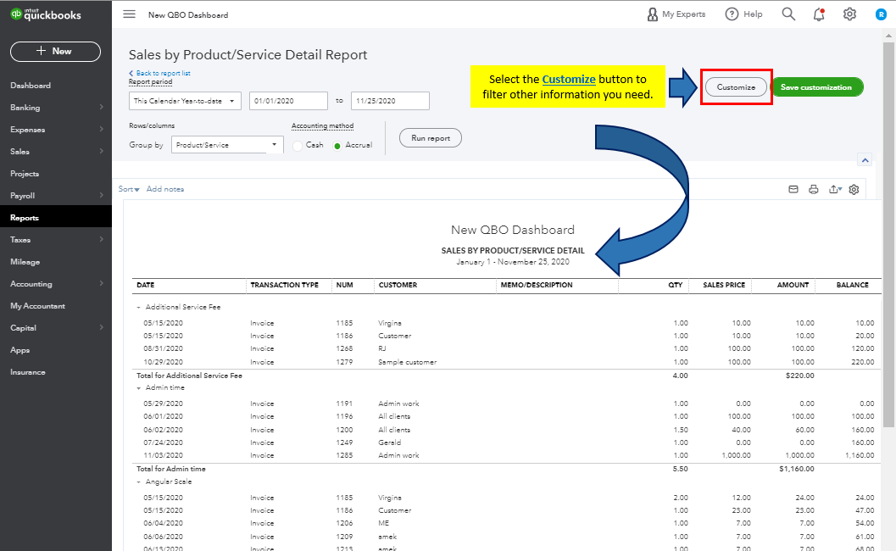Collapse the Admin time group

(x=138, y=388)
